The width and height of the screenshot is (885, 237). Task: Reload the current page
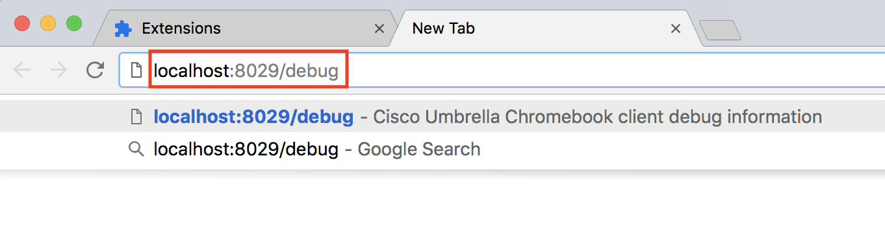(x=96, y=70)
